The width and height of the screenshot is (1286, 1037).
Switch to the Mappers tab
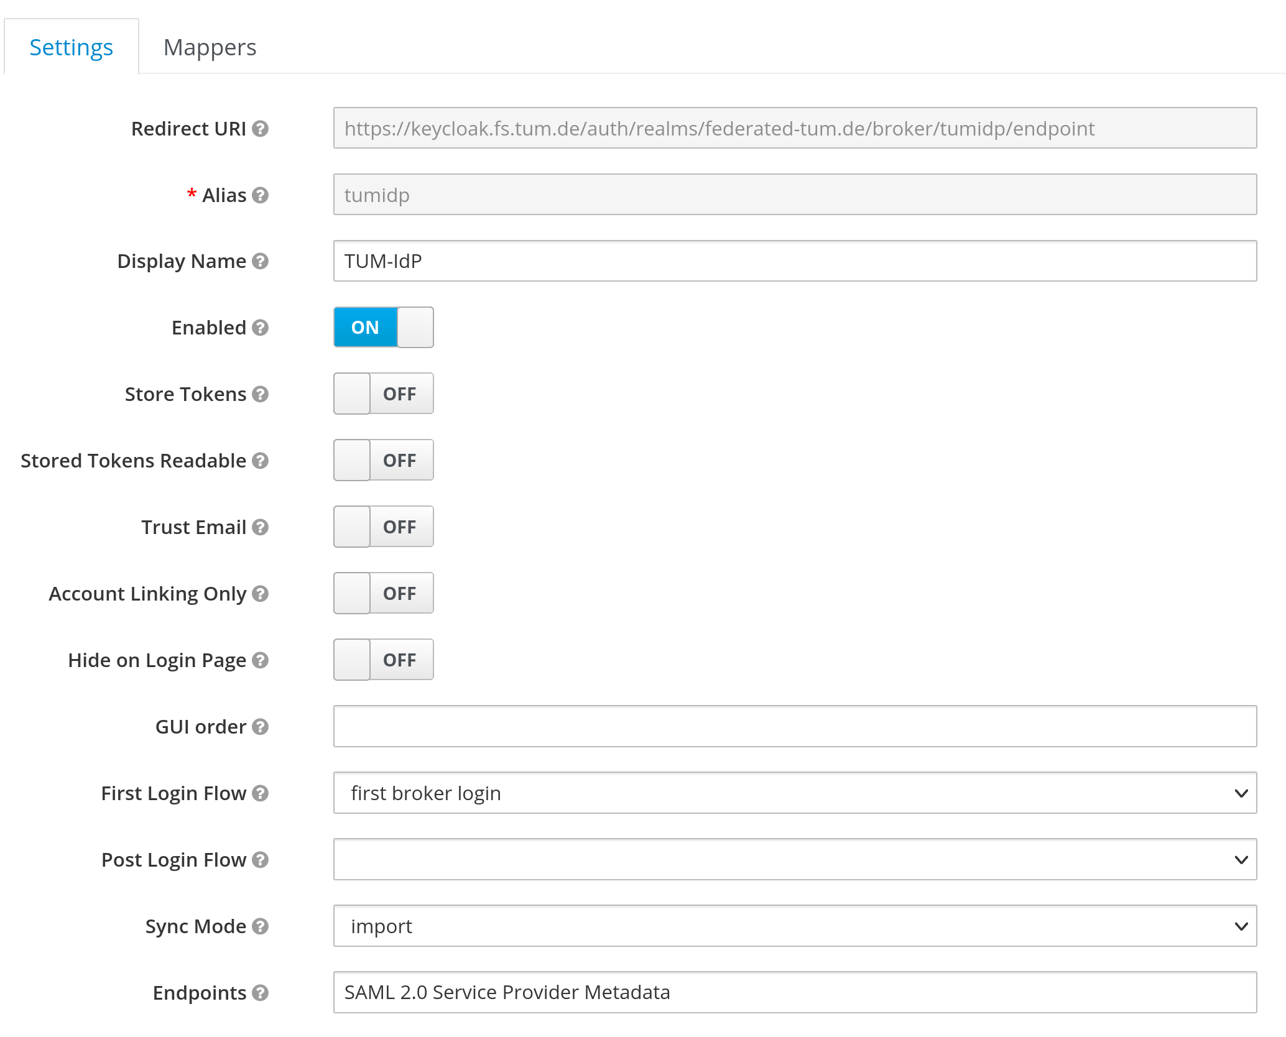210,48
